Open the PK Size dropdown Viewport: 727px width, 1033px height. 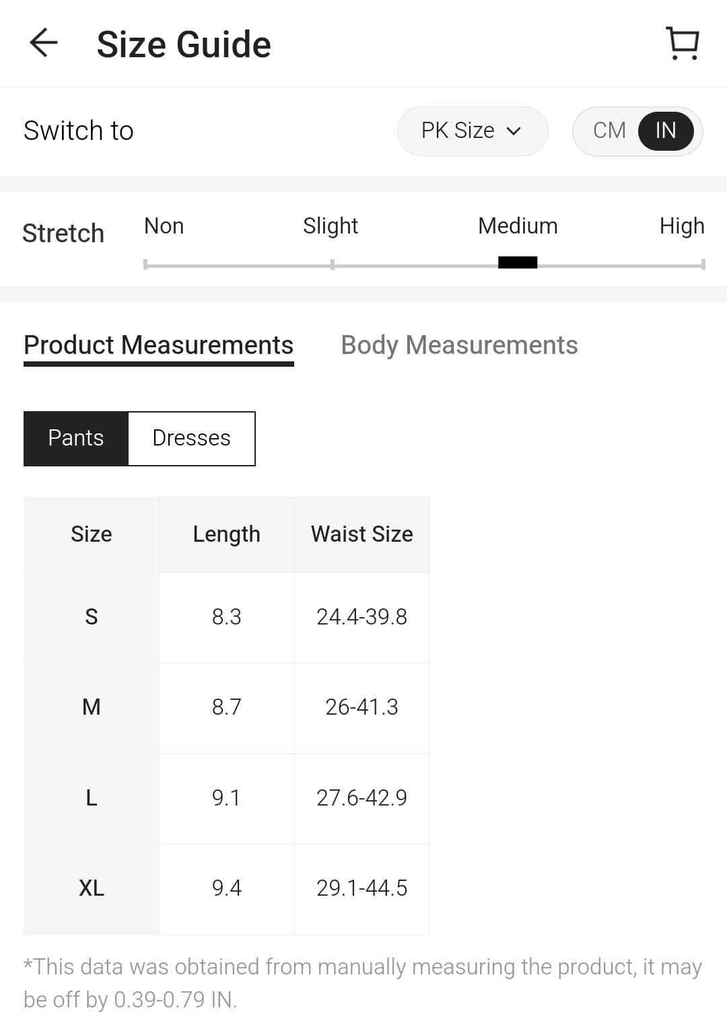pos(472,131)
